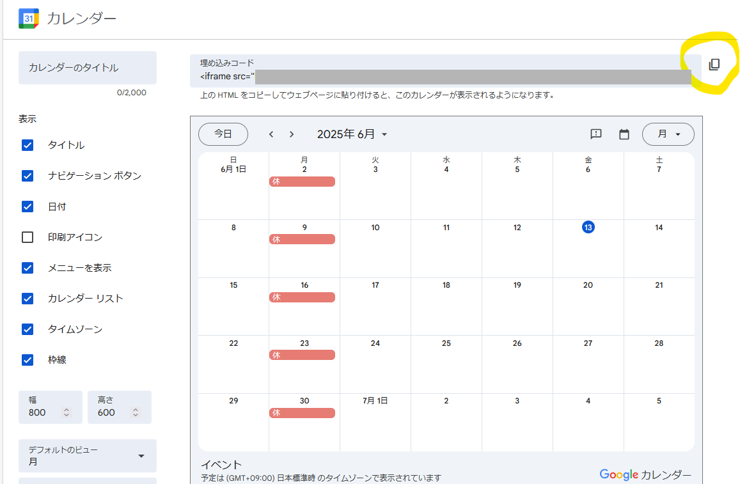740x484 pixels.
Task: Copy the embed code with the copy icon
Action: [x=714, y=65]
